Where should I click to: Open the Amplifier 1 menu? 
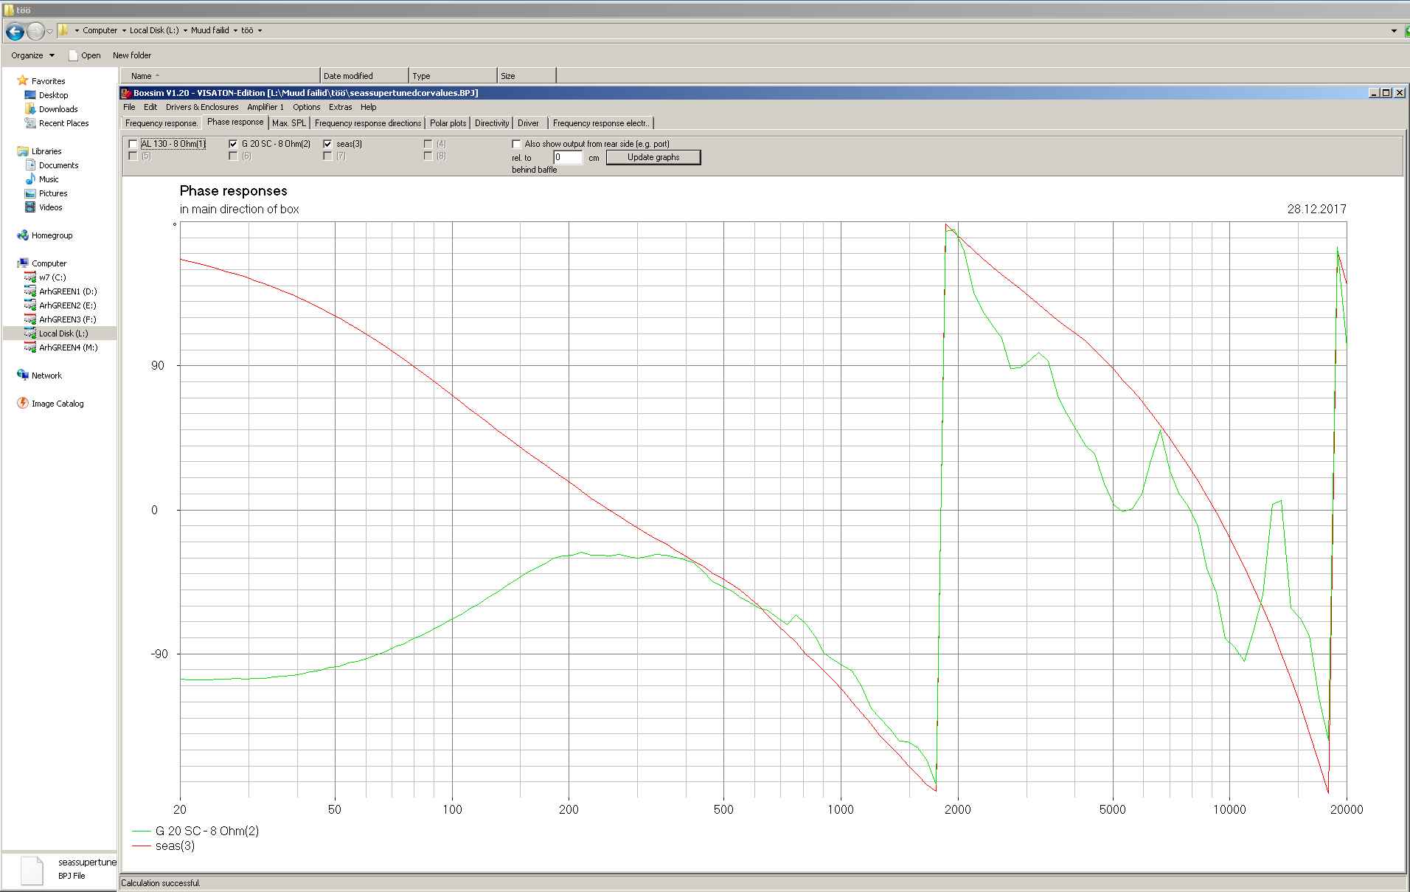tap(265, 107)
